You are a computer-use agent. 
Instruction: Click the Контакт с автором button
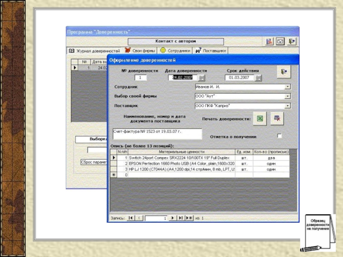tap(176, 41)
